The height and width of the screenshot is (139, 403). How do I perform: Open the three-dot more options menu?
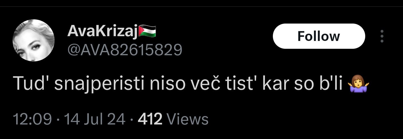(x=382, y=36)
